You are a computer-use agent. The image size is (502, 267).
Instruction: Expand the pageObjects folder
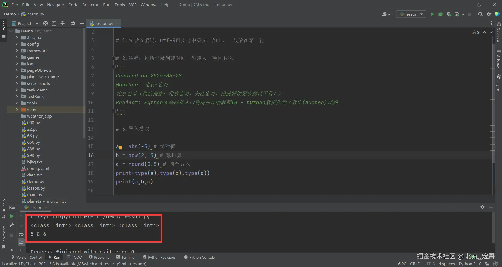click(17, 70)
